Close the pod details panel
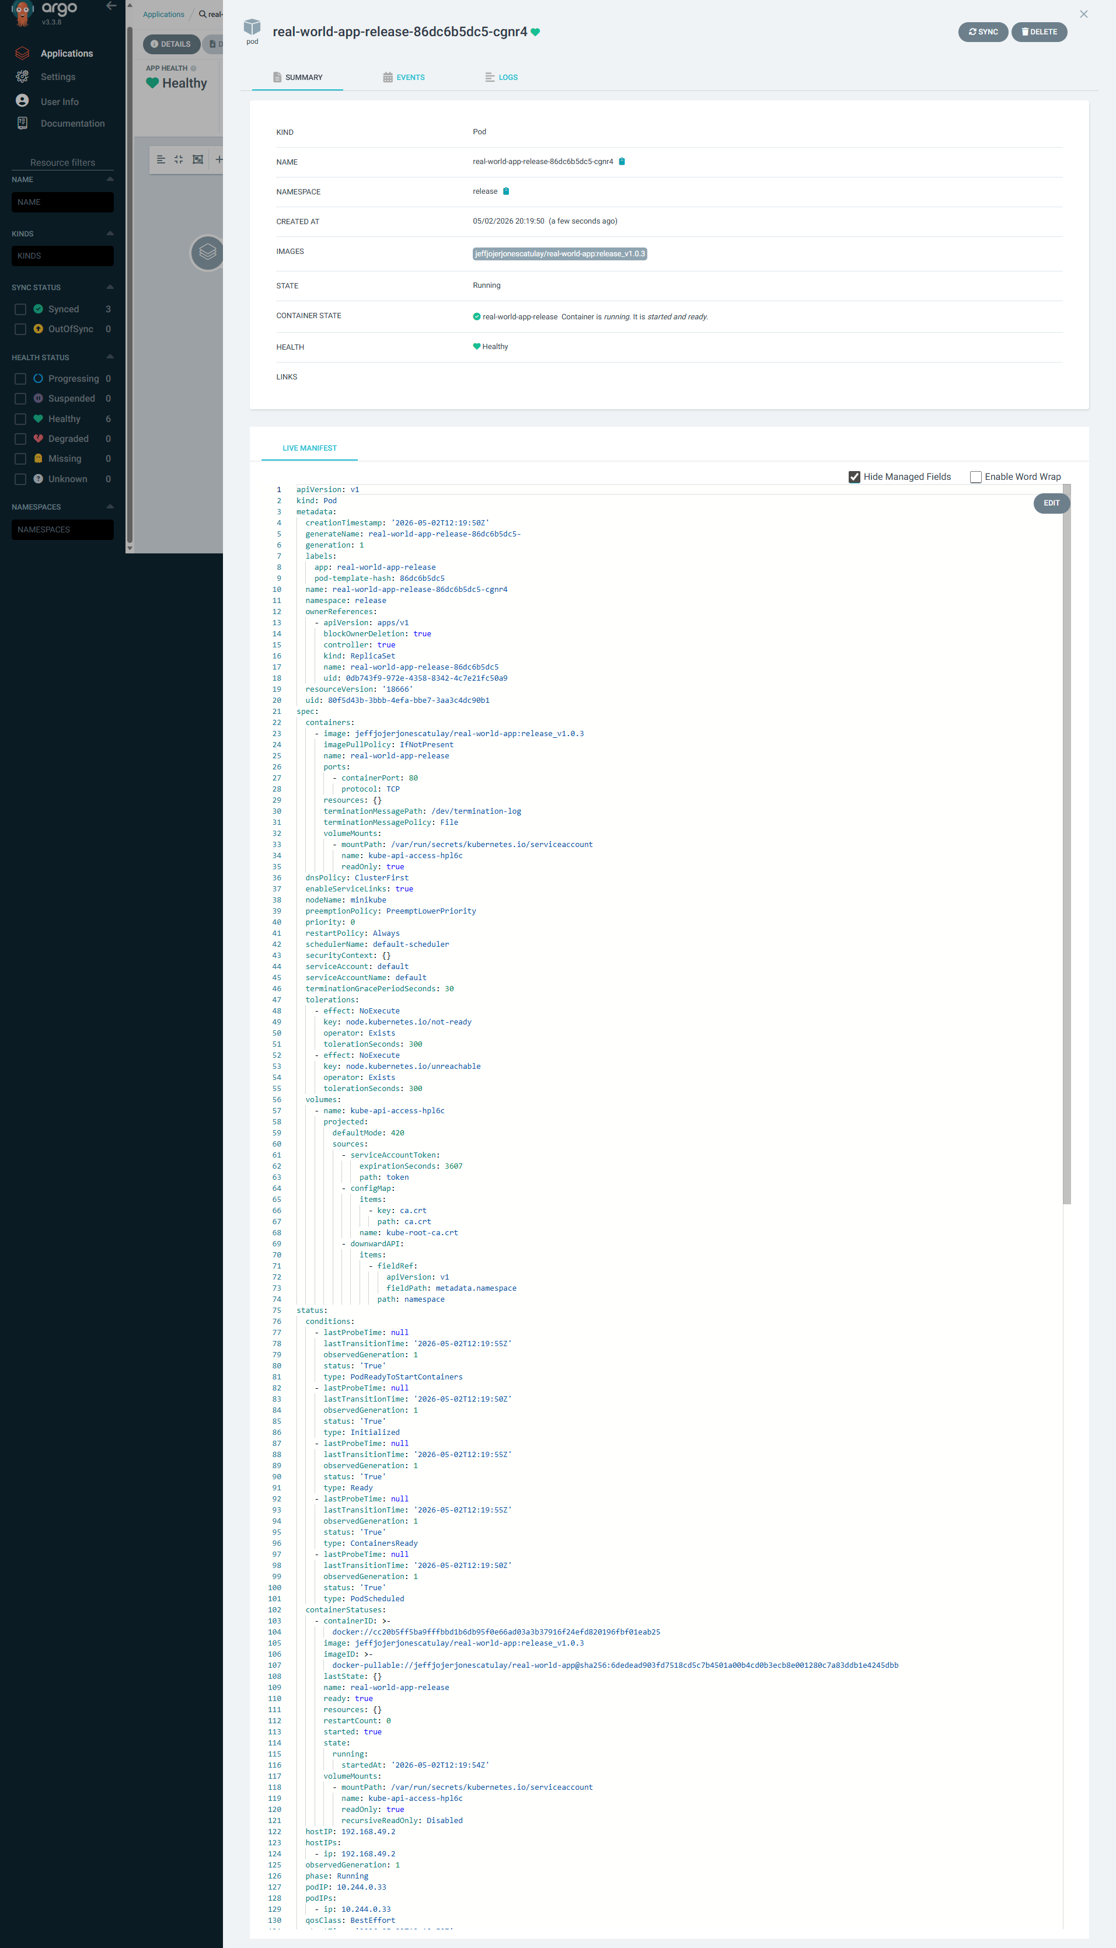1116x1948 pixels. point(1083,14)
